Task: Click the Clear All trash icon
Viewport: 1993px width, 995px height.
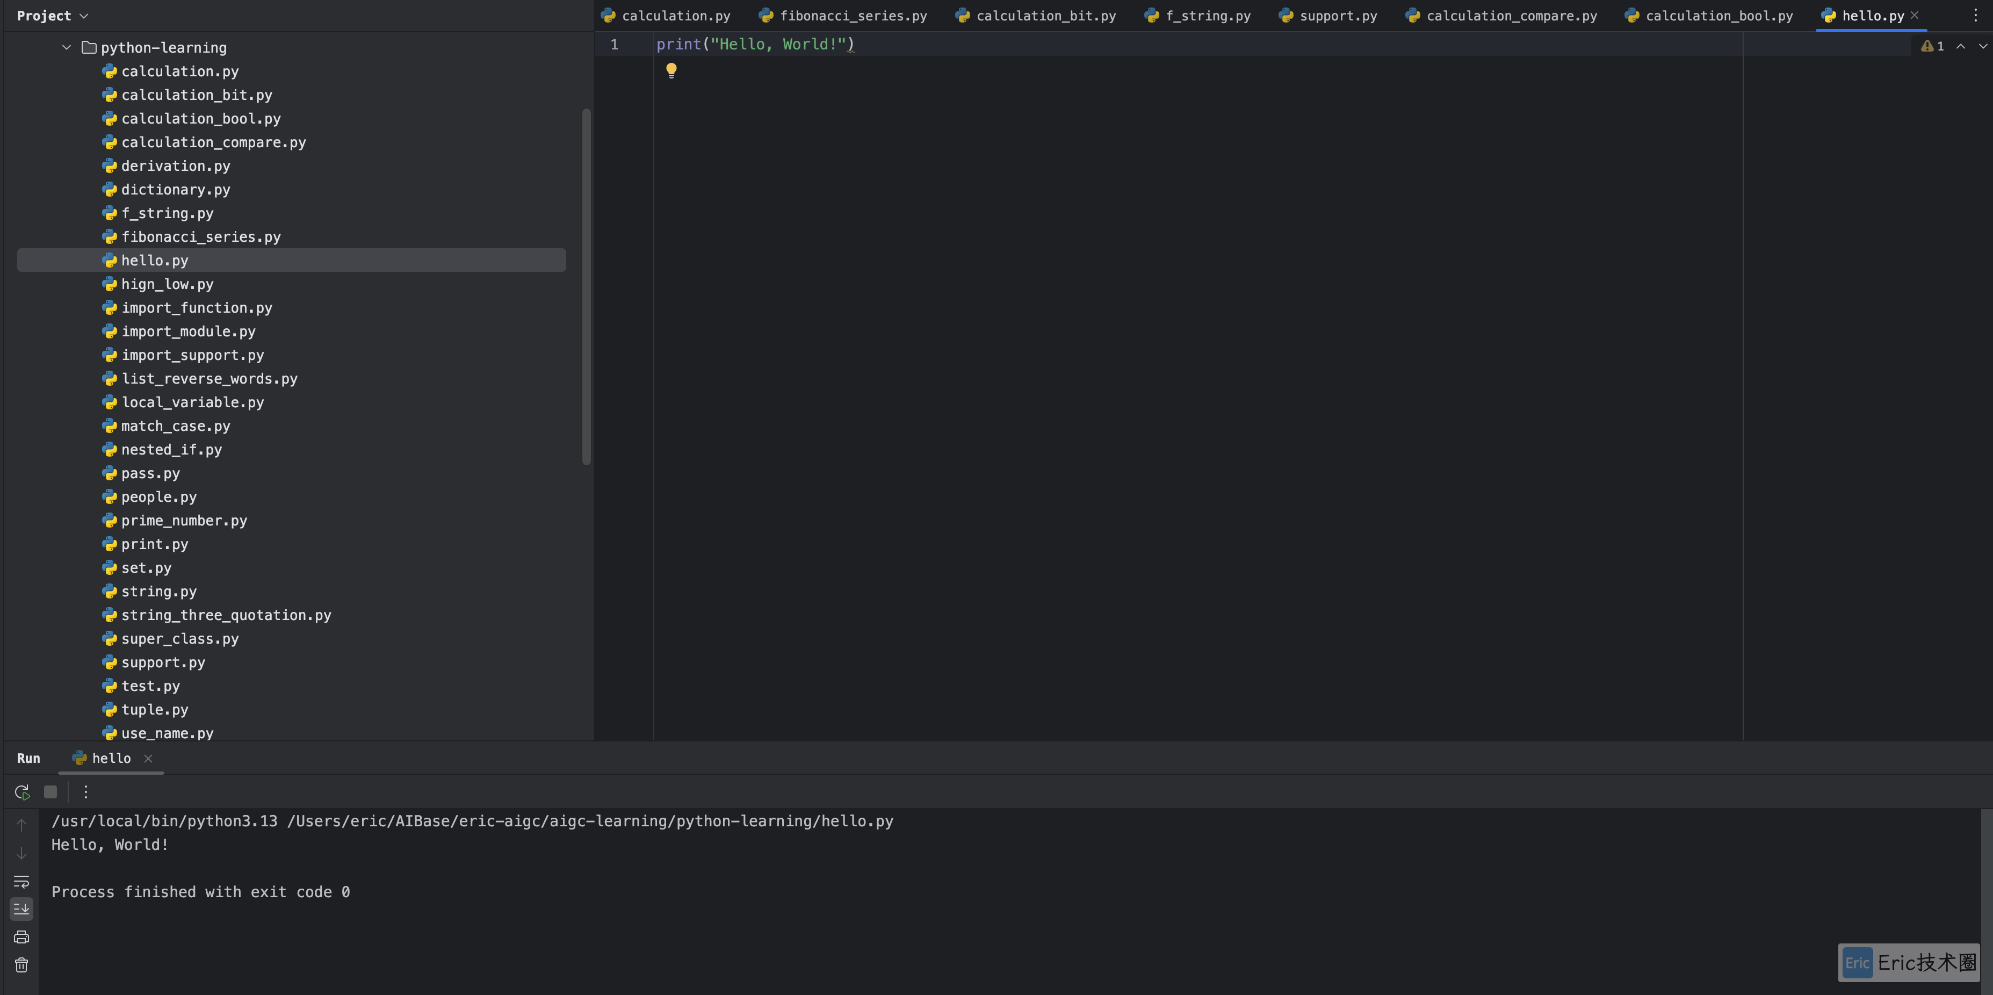Action: tap(21, 965)
